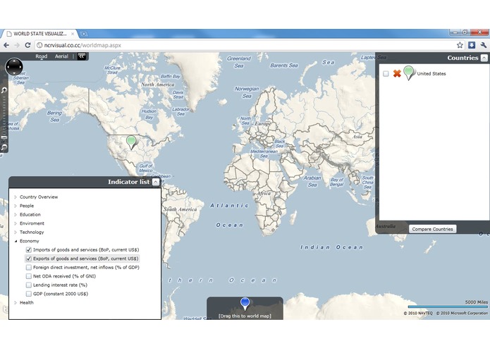Click the '© 2010 Microsoft Corporation' text
The height and width of the screenshot is (348, 490).
462,313
